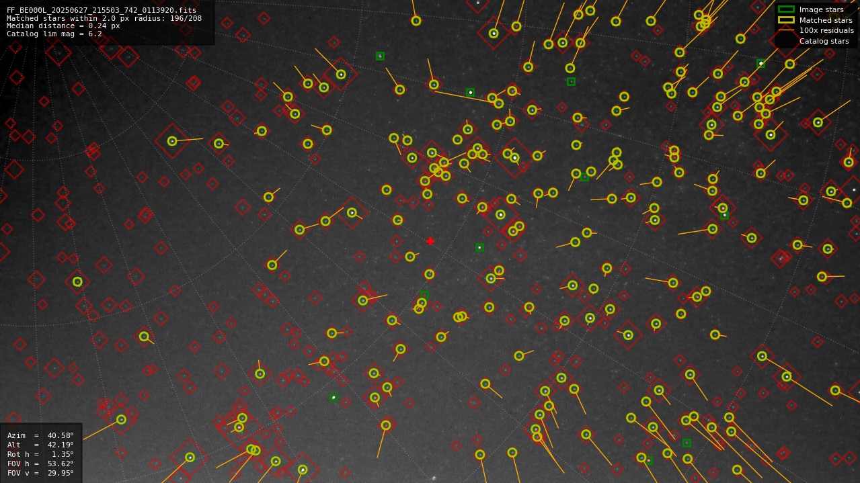Click the 'Rot h = 1.35°' readout
The width and height of the screenshot is (860, 483).
click(x=40, y=454)
